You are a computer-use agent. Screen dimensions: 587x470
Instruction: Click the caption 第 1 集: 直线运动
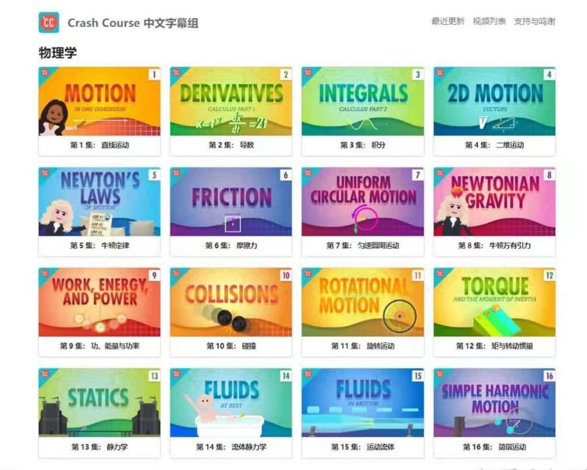click(x=100, y=145)
